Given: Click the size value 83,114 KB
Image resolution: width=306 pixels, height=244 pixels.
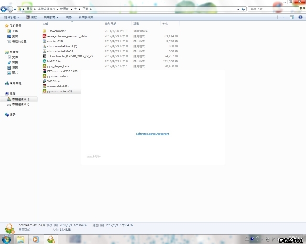Looking at the screenshot, I should tap(171, 36).
